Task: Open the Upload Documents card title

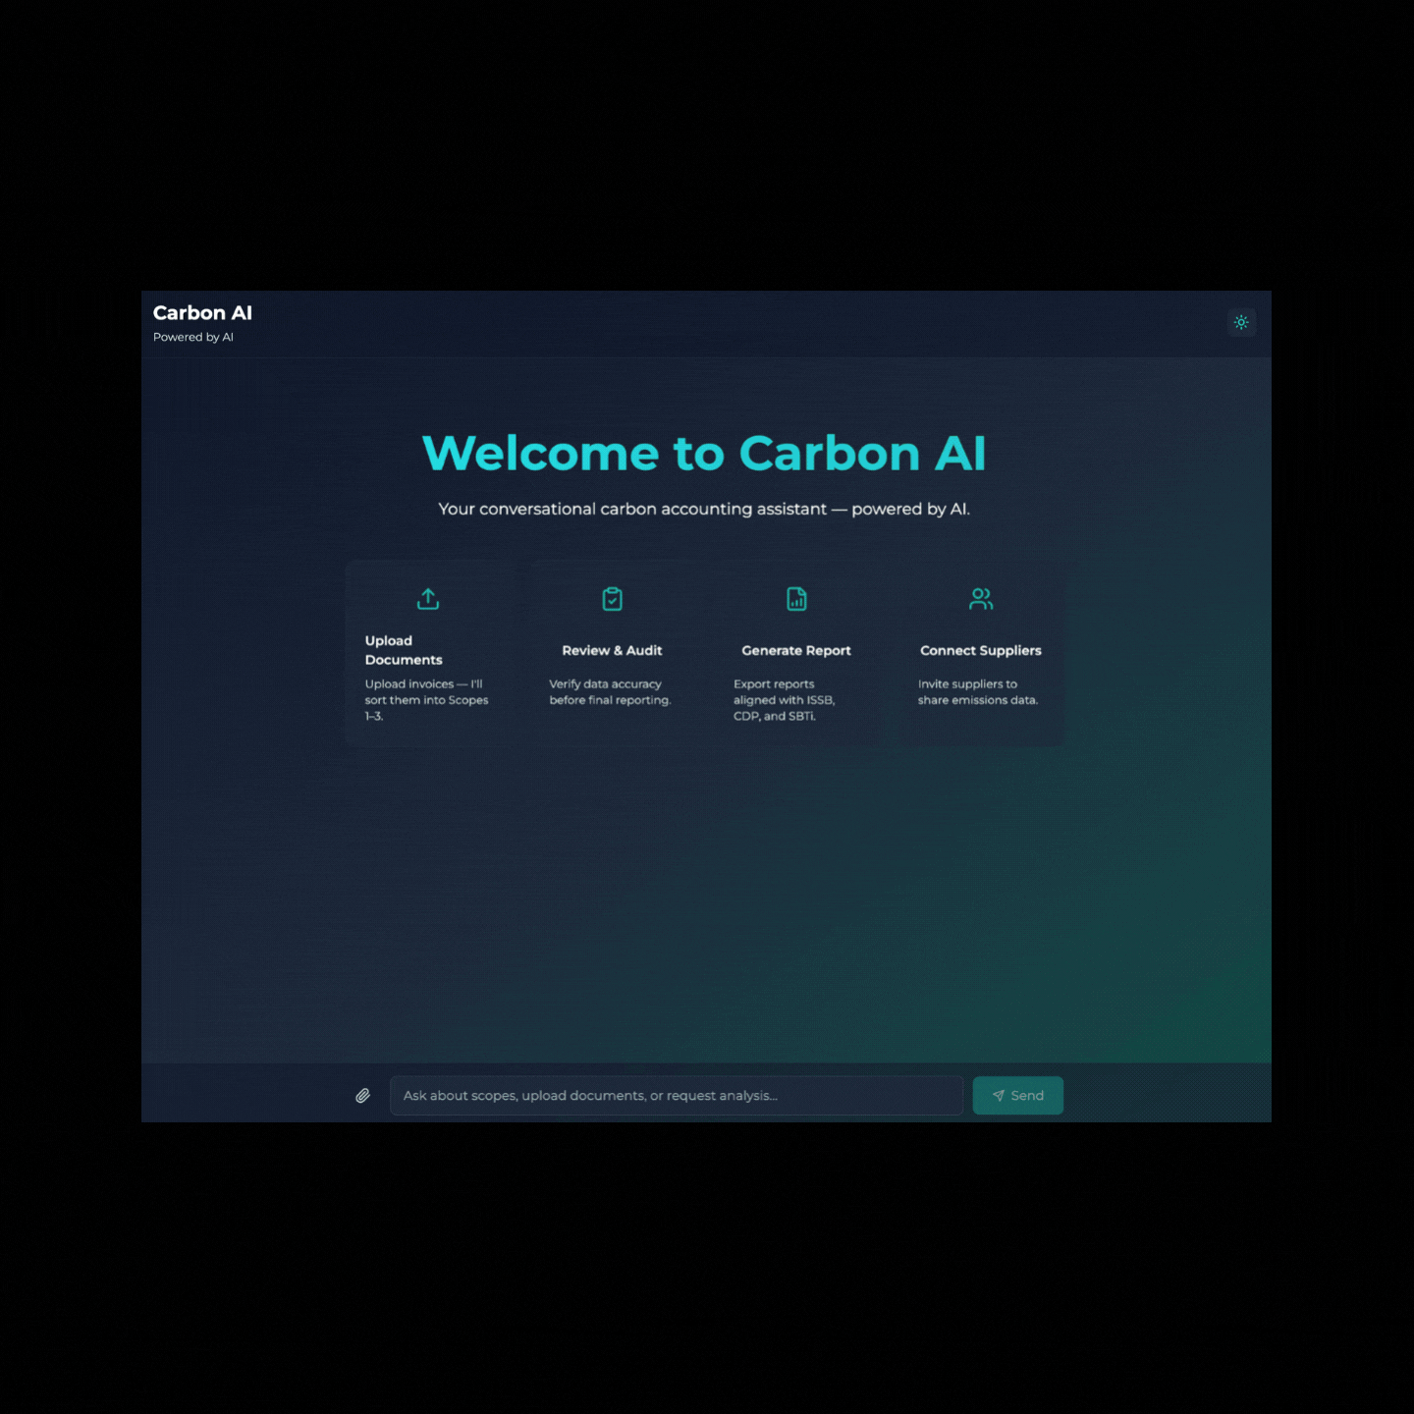Action: pyautogui.click(x=404, y=650)
